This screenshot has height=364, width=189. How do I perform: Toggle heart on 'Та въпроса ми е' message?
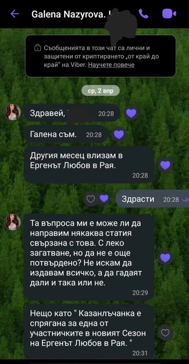pos(165,257)
